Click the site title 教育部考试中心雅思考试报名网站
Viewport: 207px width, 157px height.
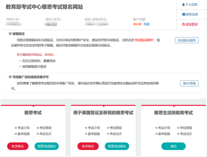click(44, 7)
